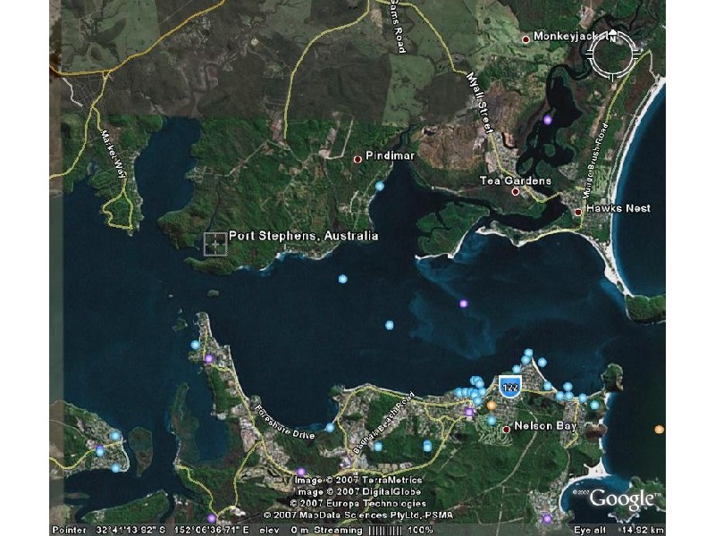Image resolution: width=715 pixels, height=536 pixels.
Task: Click the Mungo Brush Road label
Action: tap(595, 161)
